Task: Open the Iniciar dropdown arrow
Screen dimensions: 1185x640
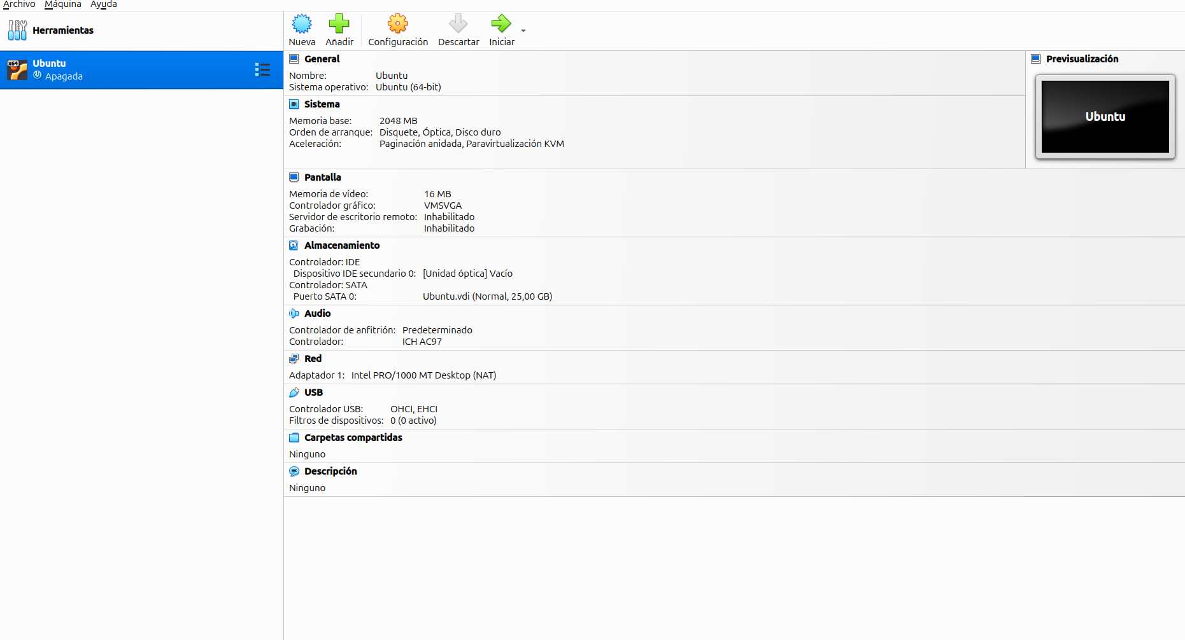Action: pos(523,31)
